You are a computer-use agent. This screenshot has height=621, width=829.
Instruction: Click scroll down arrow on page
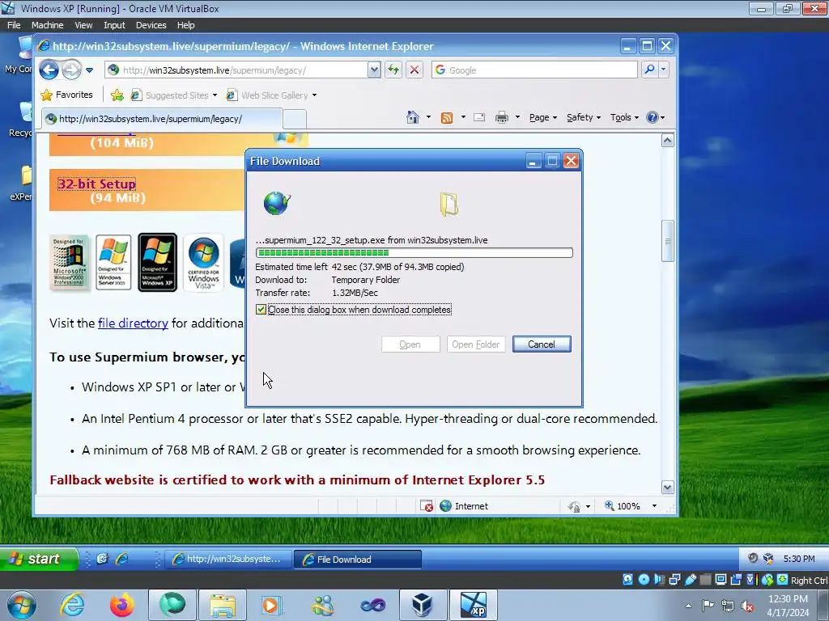coord(668,488)
